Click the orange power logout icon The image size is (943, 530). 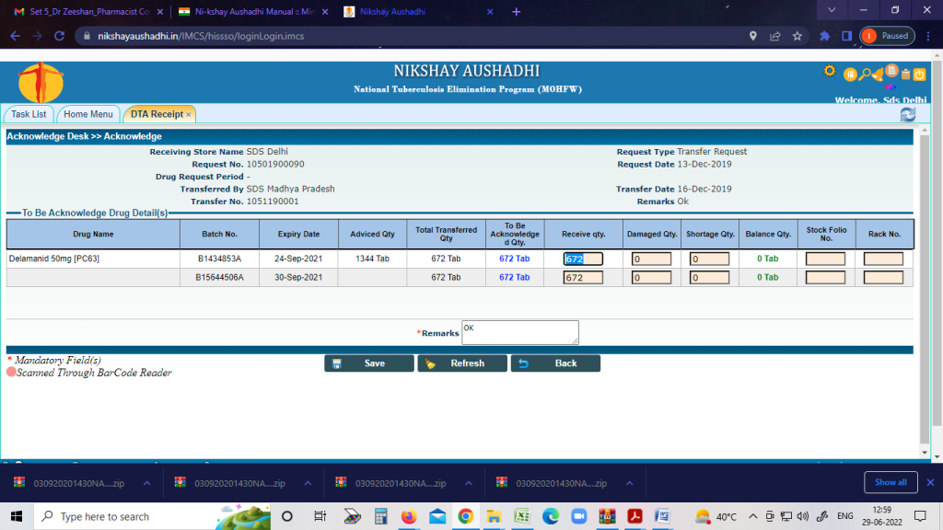(x=920, y=75)
